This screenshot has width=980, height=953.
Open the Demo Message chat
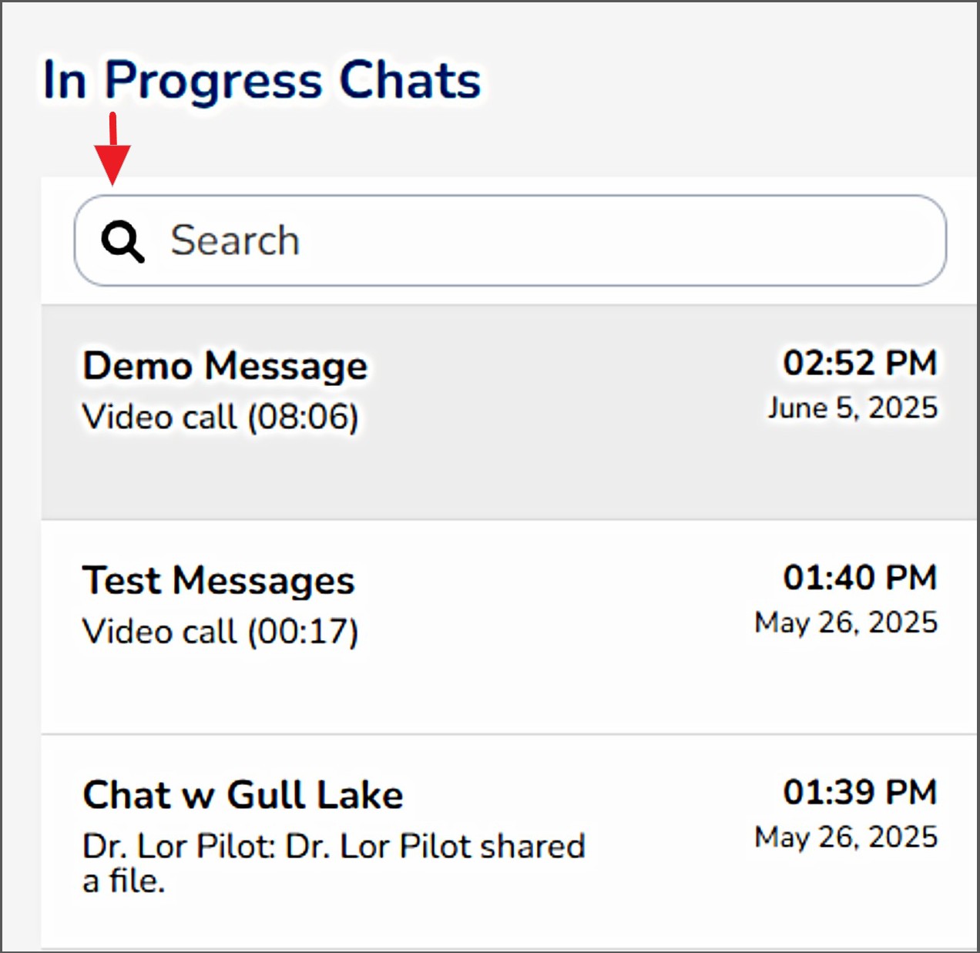coord(225,365)
